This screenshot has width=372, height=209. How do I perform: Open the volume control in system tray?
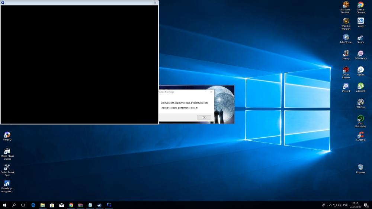pos(340,205)
